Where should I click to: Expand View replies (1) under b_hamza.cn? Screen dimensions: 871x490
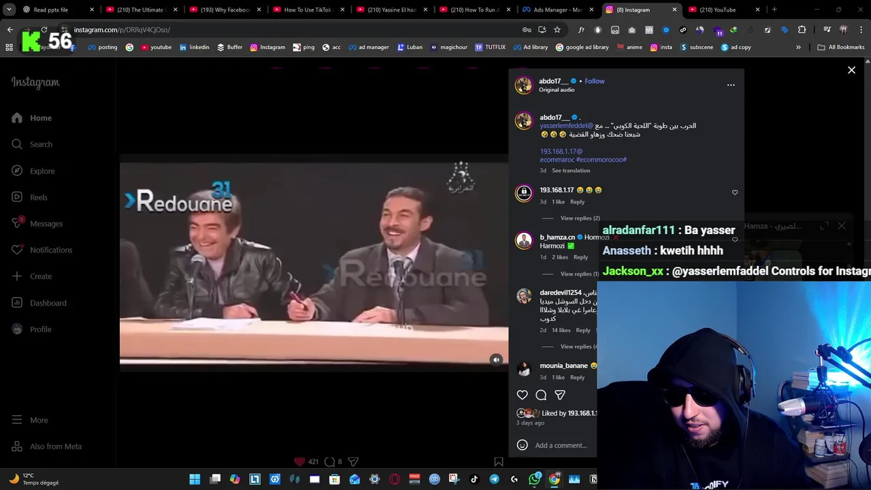[580, 274]
